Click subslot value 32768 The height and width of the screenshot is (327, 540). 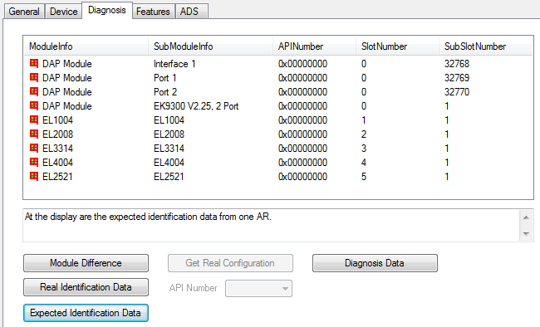pyautogui.click(x=457, y=64)
